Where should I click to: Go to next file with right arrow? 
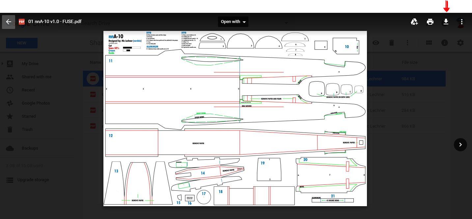(x=460, y=145)
